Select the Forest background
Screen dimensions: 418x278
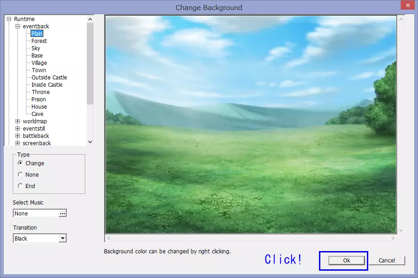pos(39,41)
